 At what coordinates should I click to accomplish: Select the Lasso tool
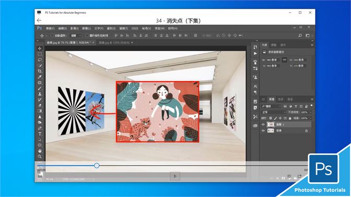tap(40, 60)
